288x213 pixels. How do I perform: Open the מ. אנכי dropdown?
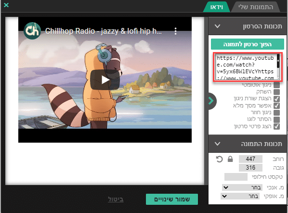(242, 187)
